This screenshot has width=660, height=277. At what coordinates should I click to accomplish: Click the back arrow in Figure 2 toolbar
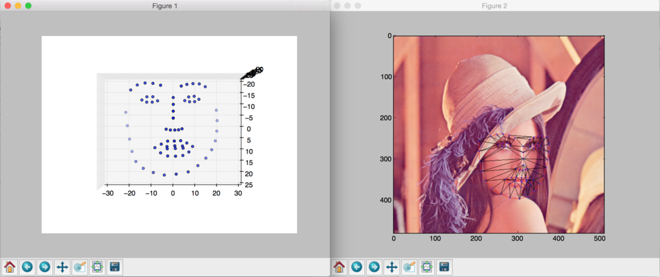[357, 267]
